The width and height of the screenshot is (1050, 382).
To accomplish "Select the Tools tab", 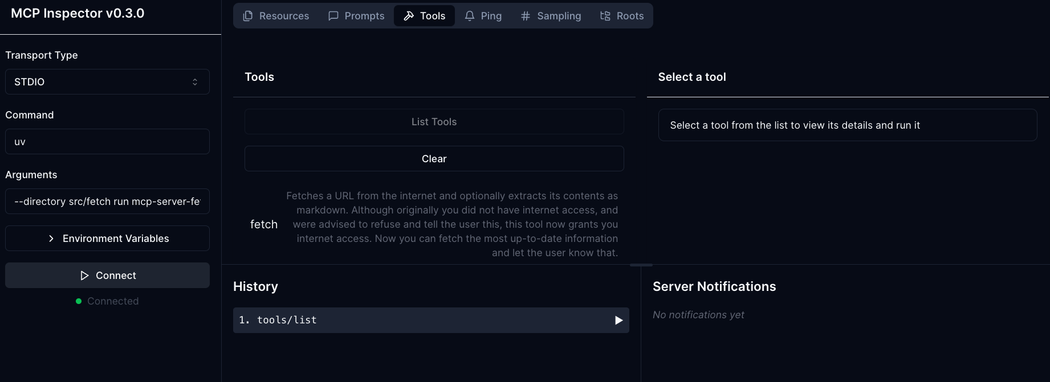I will 424,16.
